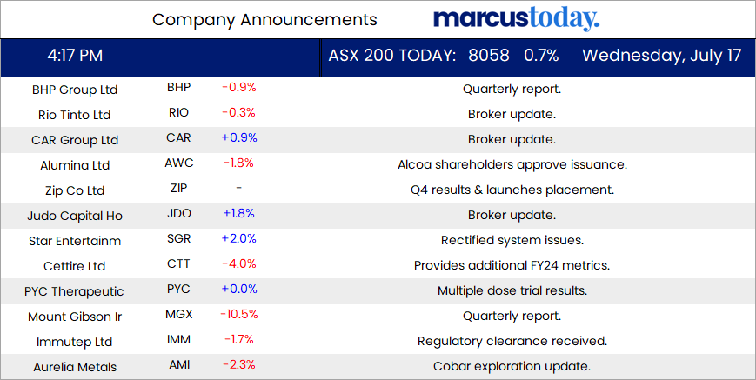Open Zip Q4 results placement announcement
Viewport: 756px width, 380px height.
pyautogui.click(x=512, y=190)
